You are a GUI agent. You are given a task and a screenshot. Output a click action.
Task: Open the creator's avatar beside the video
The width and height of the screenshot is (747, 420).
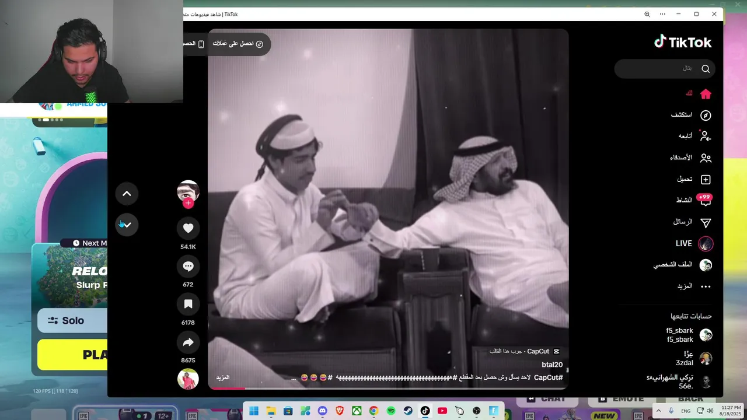[188, 191]
